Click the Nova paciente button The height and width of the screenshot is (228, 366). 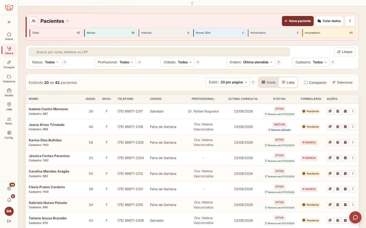point(298,21)
